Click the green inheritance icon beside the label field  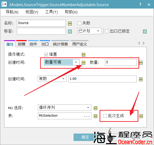pos(70,32)
